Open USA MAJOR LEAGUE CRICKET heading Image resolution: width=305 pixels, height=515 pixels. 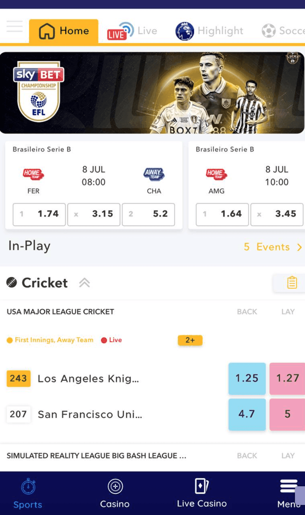pyautogui.click(x=60, y=312)
